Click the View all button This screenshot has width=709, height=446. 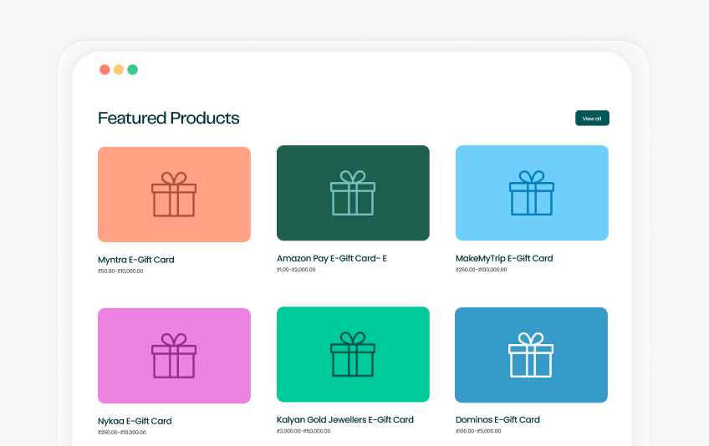pyautogui.click(x=592, y=118)
